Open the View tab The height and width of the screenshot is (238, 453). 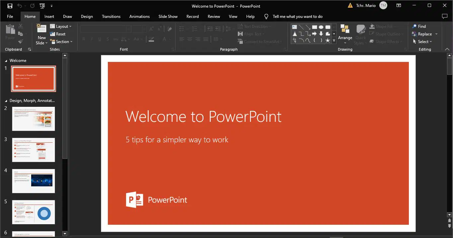[233, 16]
